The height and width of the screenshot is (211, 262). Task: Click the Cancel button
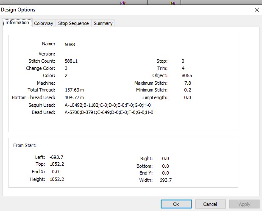(x=210, y=204)
